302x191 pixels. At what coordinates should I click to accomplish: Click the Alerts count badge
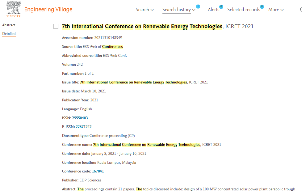pyautogui.click(x=221, y=6)
